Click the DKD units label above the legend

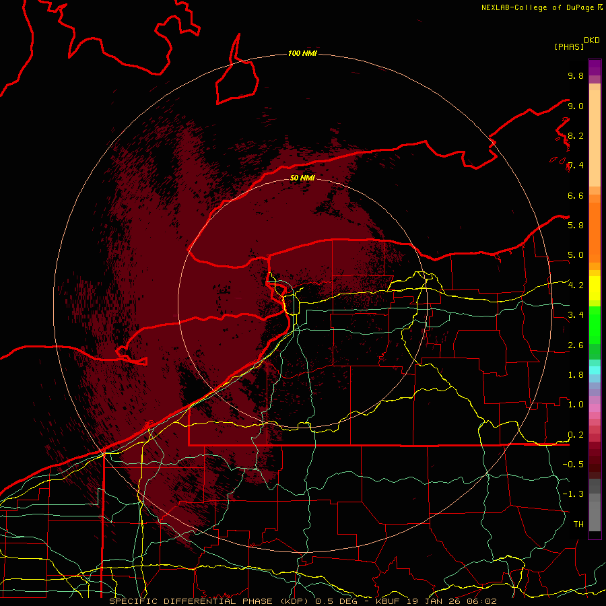591,40
